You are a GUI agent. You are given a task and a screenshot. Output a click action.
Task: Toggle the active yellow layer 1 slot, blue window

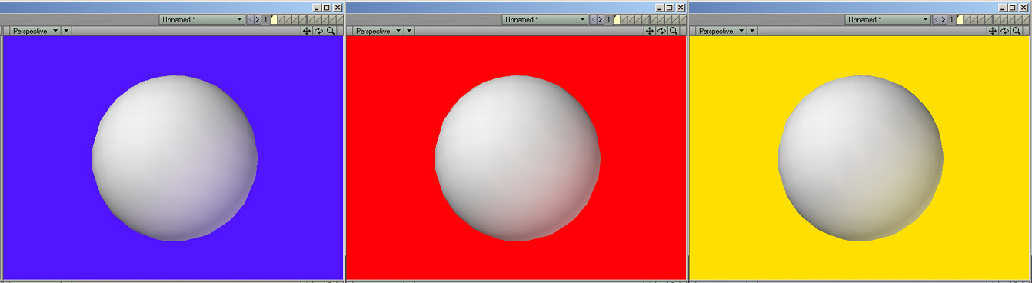[274, 19]
